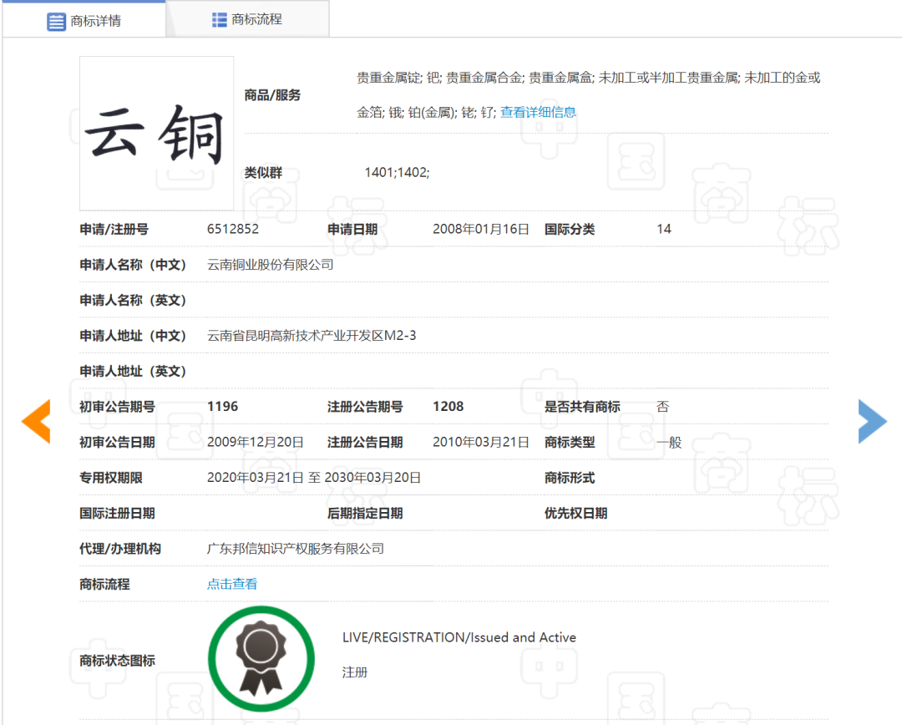Image resolution: width=902 pixels, height=725 pixels.
Task: Select preliminary announcement date 2009年12月20日
Action: click(x=256, y=442)
